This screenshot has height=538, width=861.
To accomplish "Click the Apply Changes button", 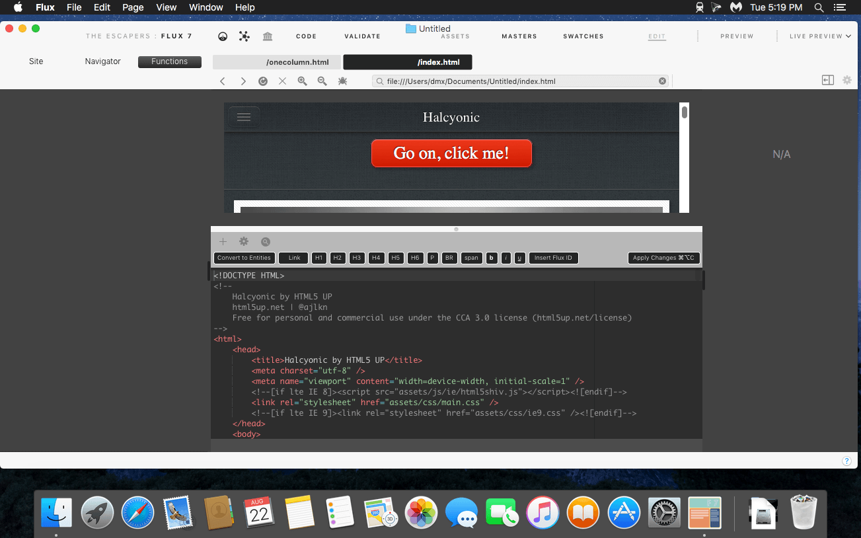I will coord(663,258).
